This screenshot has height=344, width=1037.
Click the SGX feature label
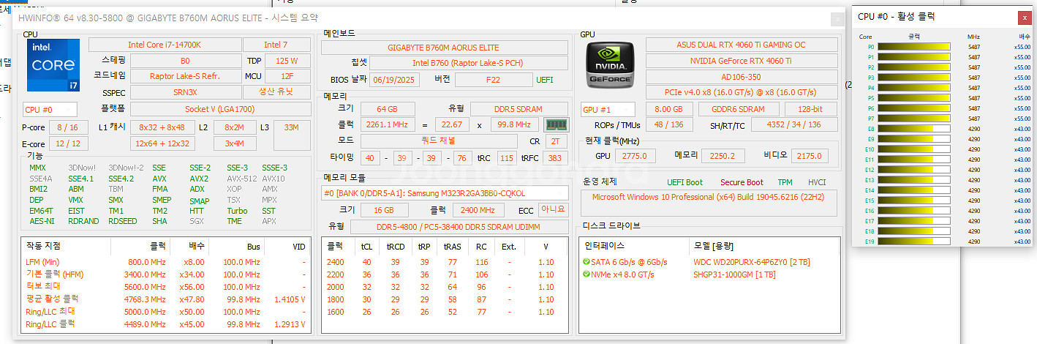(x=197, y=221)
